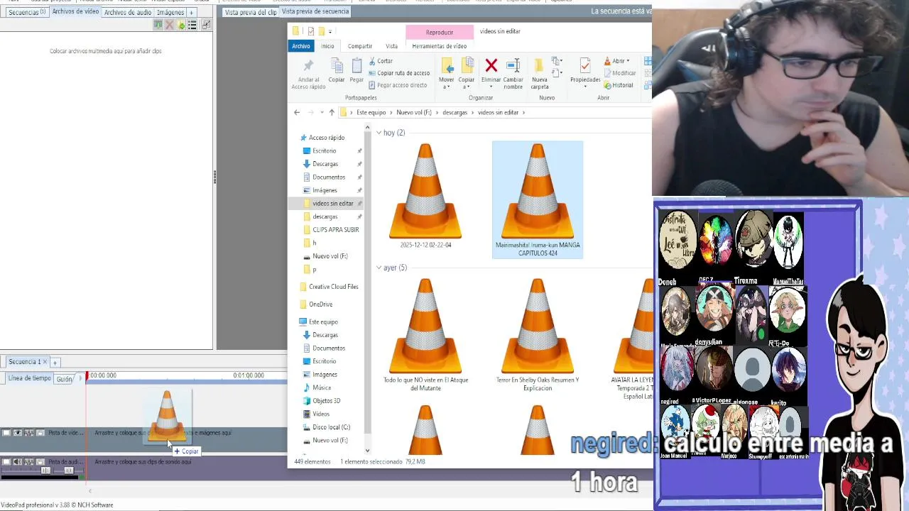This screenshot has height=511, width=909.
Task: Open the Herramientas de vídeo ribbon tab
Action: (440, 46)
